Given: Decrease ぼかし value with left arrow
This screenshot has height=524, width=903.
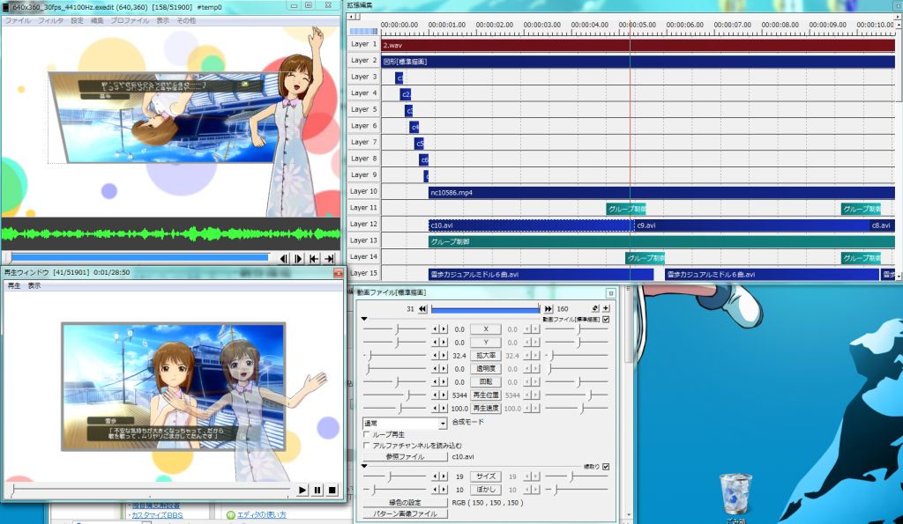Looking at the screenshot, I should click(436, 490).
